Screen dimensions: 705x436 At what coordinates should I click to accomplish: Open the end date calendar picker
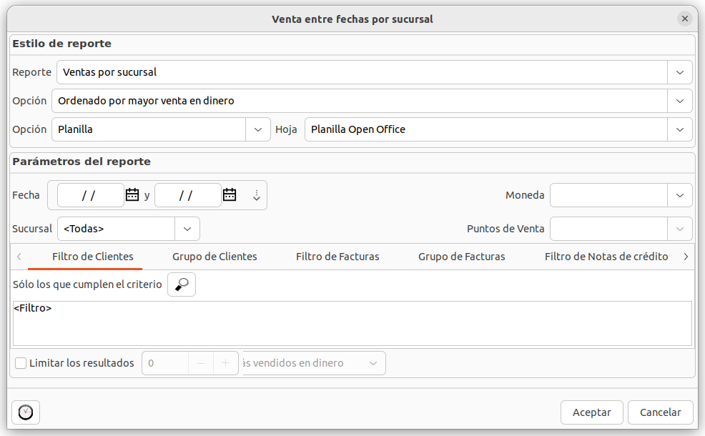230,194
